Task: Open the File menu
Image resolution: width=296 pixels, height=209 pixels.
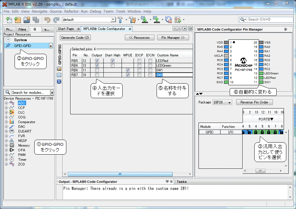Action: point(6,11)
